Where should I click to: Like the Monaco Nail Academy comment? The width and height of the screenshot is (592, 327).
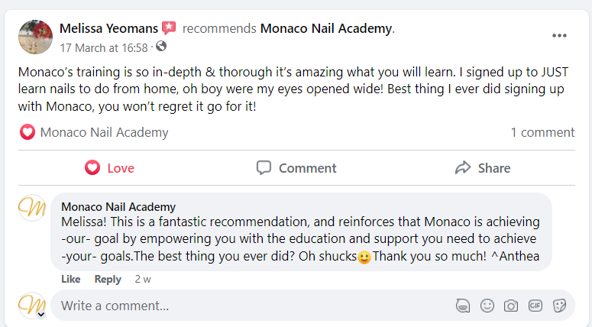pyautogui.click(x=70, y=279)
